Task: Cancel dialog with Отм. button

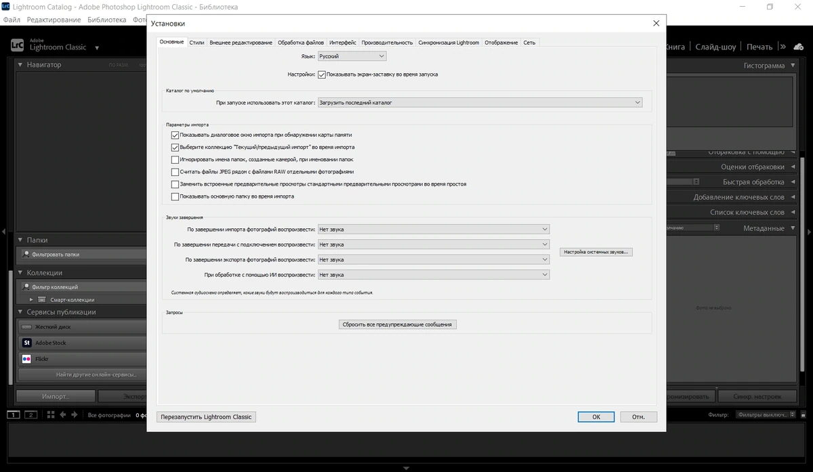Action: [638, 416]
